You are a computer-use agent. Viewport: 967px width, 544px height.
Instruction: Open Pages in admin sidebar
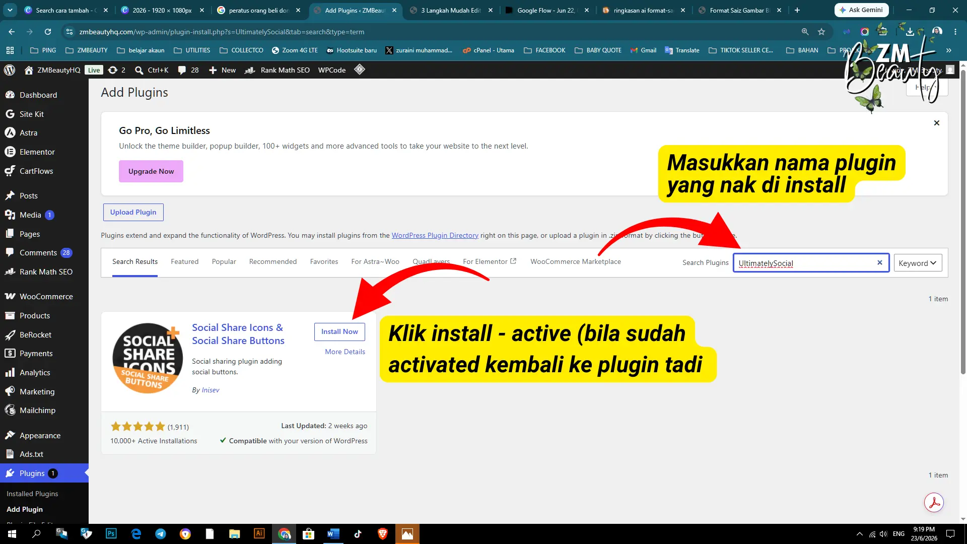pos(29,234)
